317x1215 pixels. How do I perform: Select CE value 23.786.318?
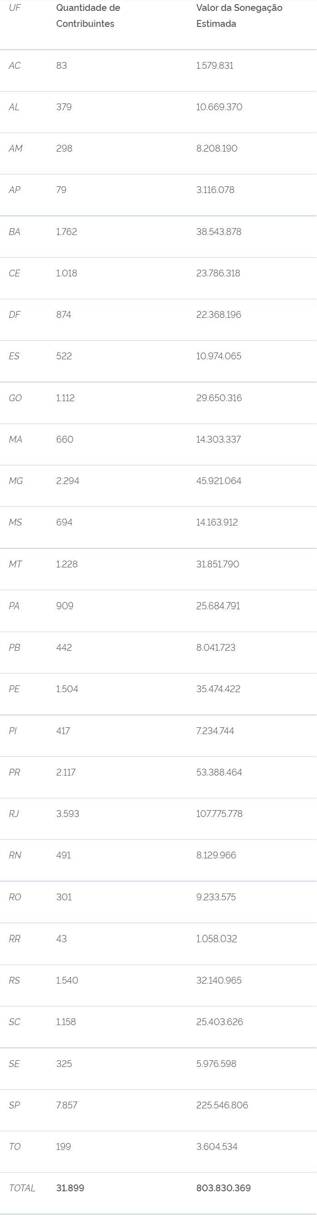(219, 274)
